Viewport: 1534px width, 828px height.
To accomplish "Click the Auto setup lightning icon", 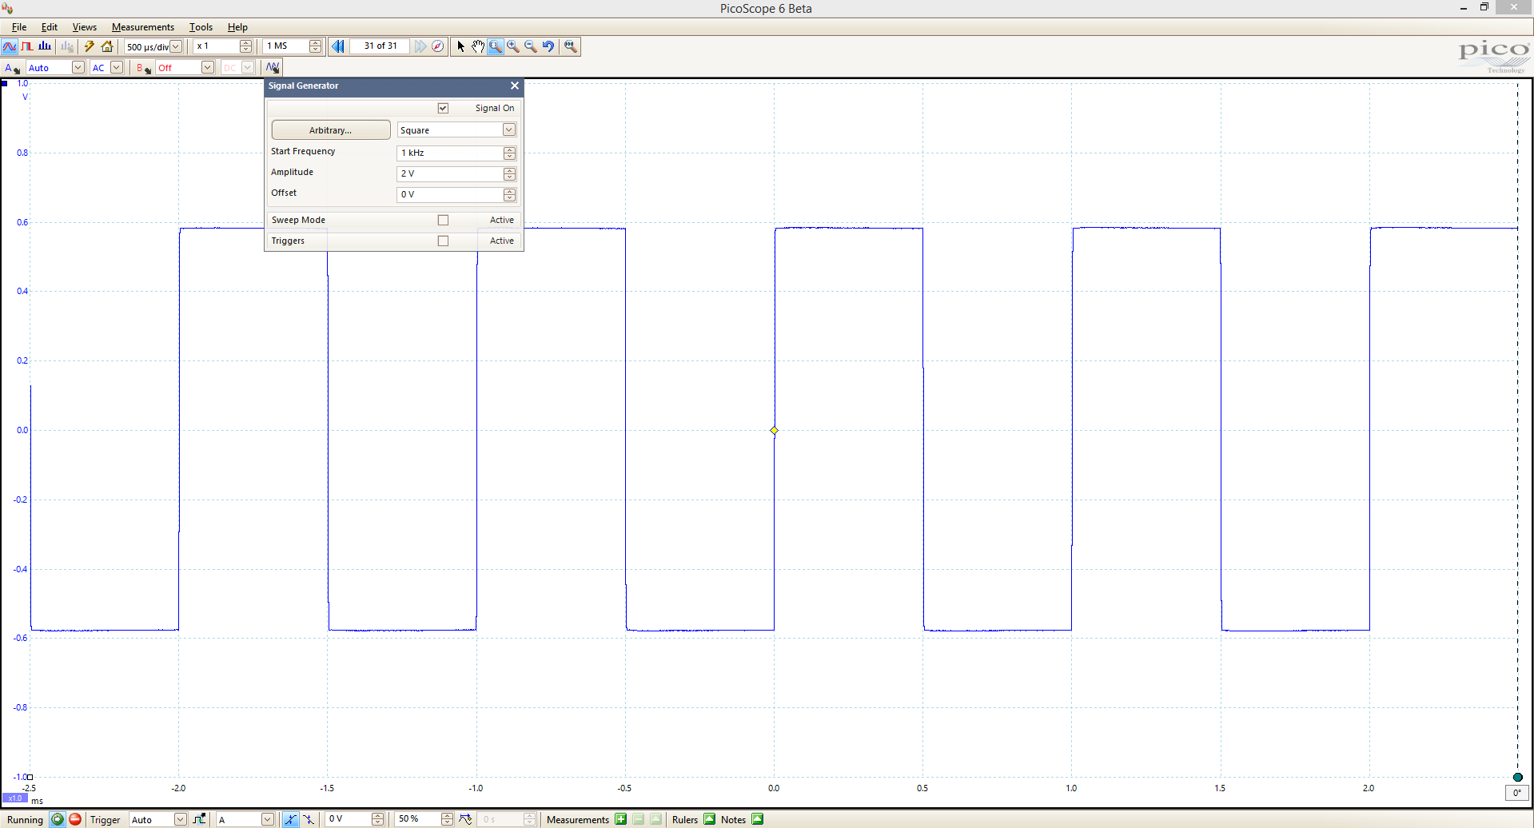I will coord(89,46).
